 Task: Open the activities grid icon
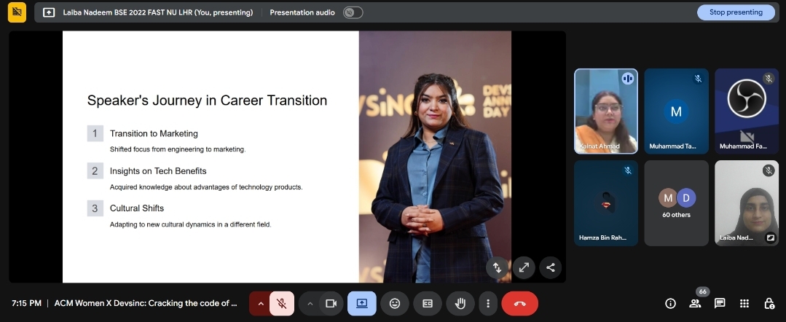coord(744,303)
